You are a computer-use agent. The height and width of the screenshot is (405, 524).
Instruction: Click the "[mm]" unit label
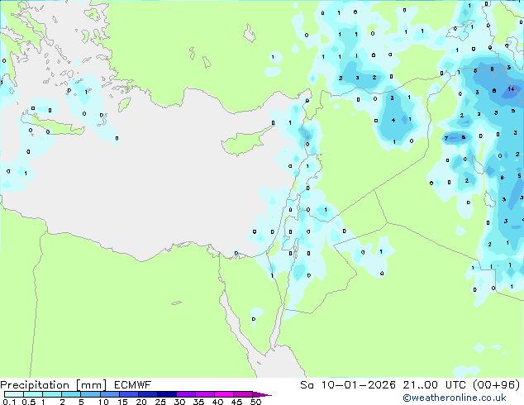click(91, 385)
